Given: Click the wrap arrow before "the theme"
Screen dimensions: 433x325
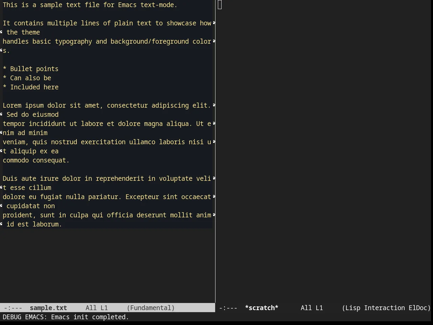Looking at the screenshot, I should coord(1,32).
